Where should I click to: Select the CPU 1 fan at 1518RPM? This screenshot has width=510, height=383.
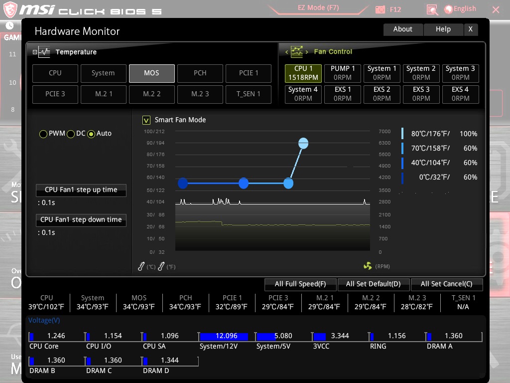coord(303,73)
